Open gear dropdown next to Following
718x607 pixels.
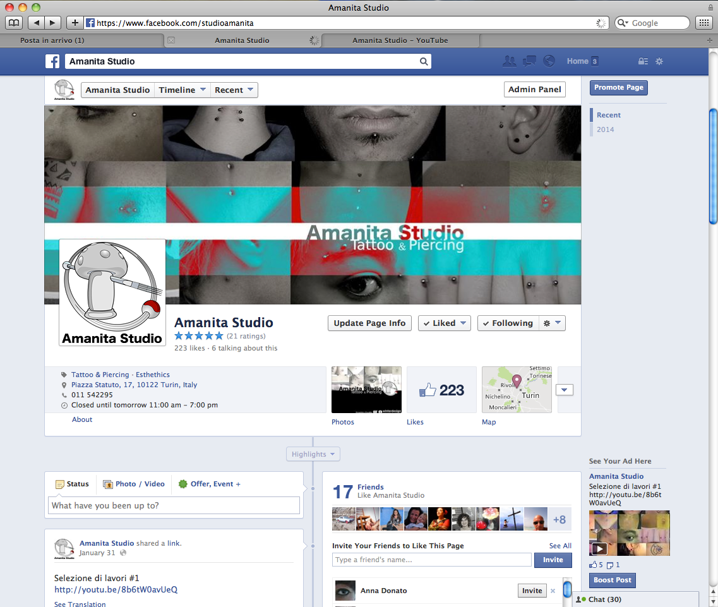(x=553, y=323)
